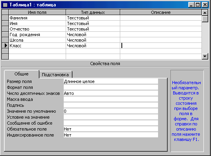This screenshot has height=156, width=211.
Task: Click the Класс field name cell
Action: tap(37, 46)
